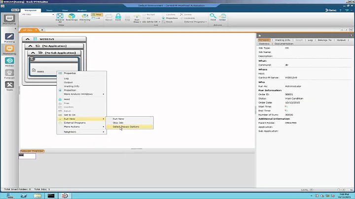The height and width of the screenshot is (199, 355).
Task: Click the Rearrange ribbon icon
Action: tap(72, 17)
